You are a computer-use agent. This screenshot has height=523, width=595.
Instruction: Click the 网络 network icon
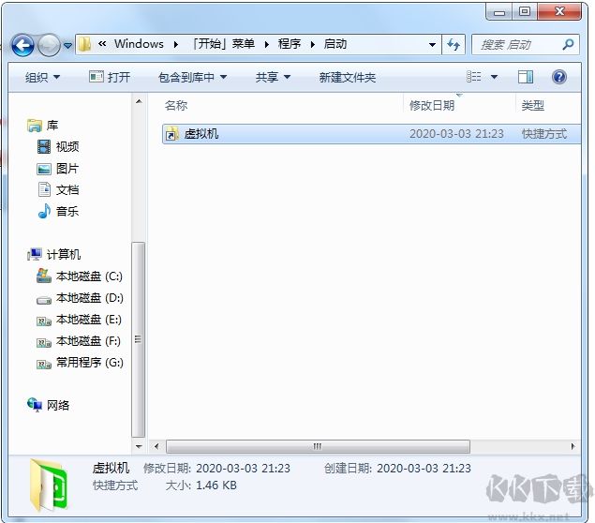(35, 405)
